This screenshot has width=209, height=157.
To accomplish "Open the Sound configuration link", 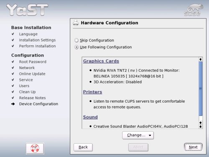I will 90,117.
